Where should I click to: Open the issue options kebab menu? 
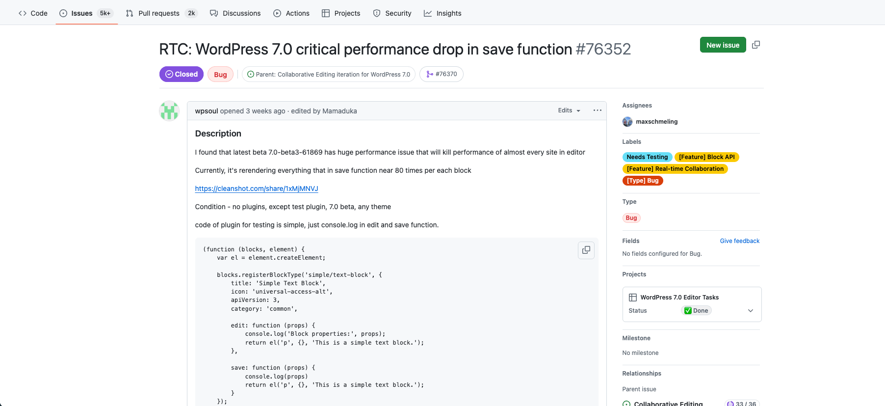[597, 110]
